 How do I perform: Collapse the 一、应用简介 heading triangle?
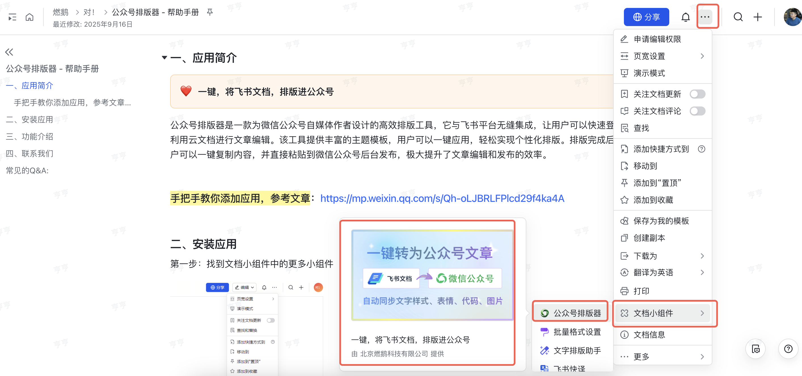point(164,57)
